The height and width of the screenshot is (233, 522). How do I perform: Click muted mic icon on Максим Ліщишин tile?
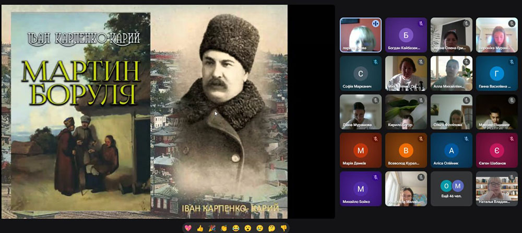coord(512,101)
